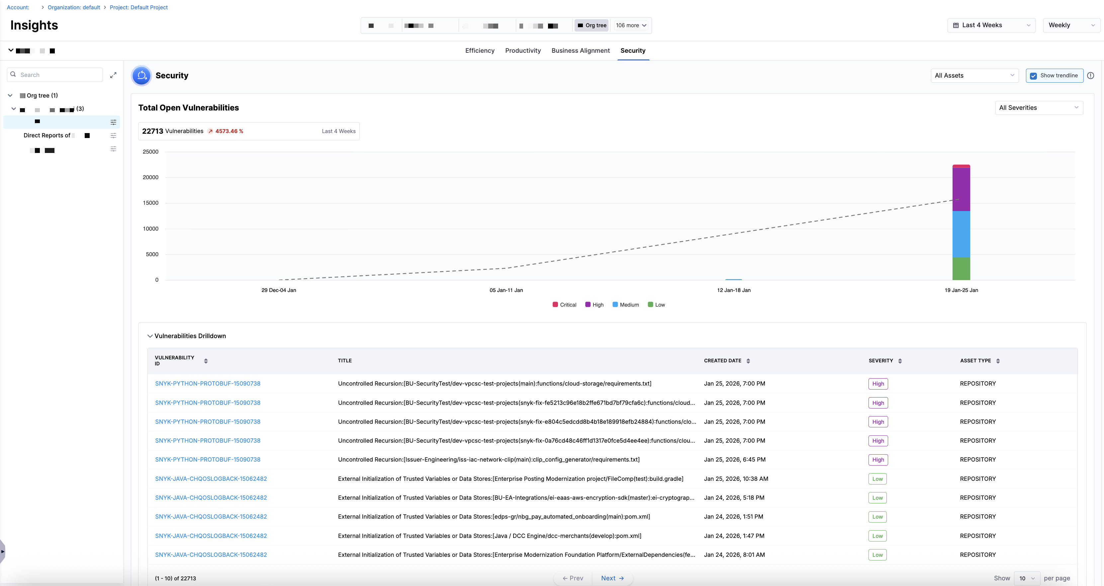Sort table by Asset Type arrows
The height and width of the screenshot is (586, 1104).
(x=998, y=361)
